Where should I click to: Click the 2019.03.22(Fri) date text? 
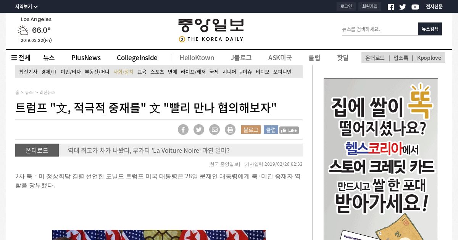(36, 40)
